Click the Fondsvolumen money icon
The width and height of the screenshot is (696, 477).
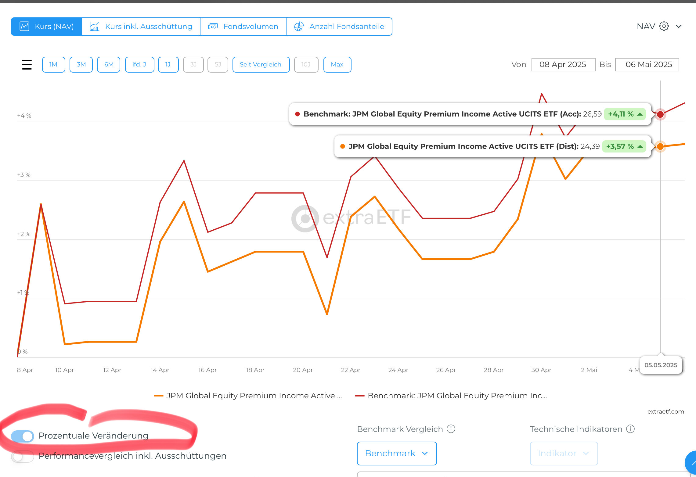pos(213,27)
